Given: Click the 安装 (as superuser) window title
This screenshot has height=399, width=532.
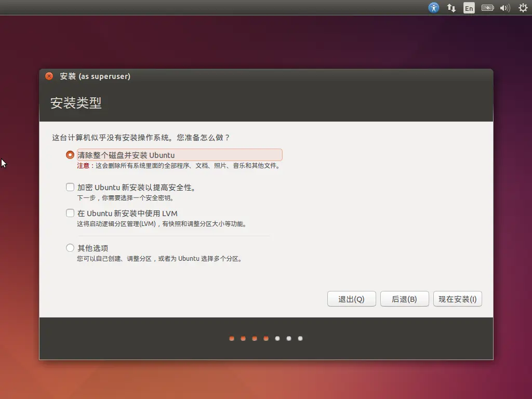Looking at the screenshot, I should tap(95, 76).
